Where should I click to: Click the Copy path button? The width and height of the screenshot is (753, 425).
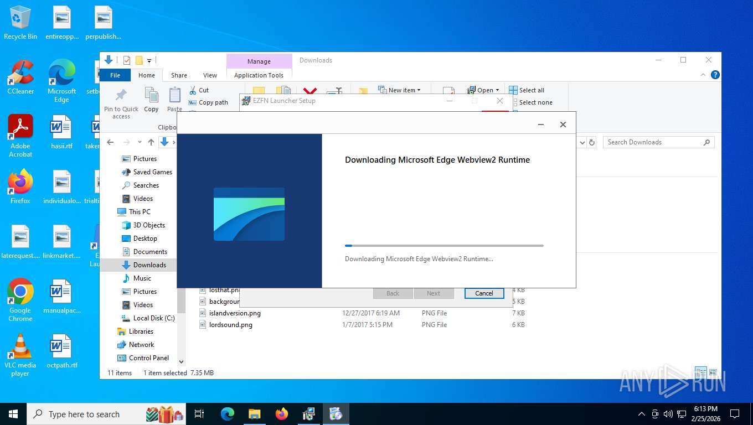(x=208, y=102)
